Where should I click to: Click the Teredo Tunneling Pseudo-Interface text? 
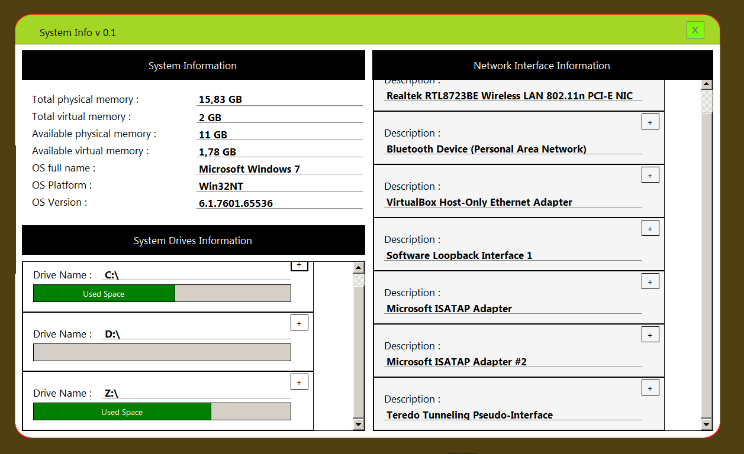pos(469,414)
